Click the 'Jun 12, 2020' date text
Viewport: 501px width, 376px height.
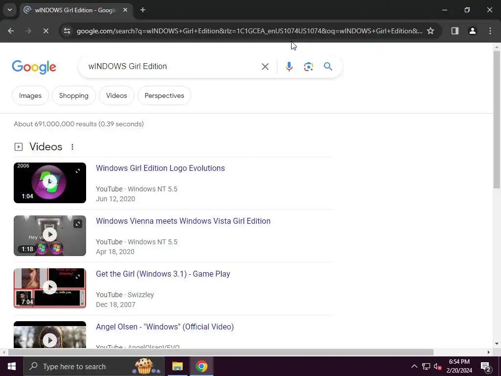pyautogui.click(x=115, y=199)
